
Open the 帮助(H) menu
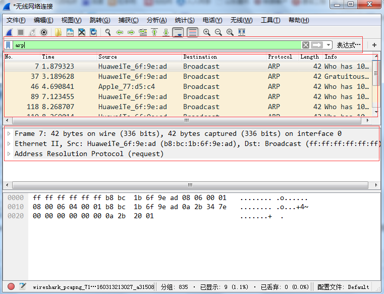299,20
